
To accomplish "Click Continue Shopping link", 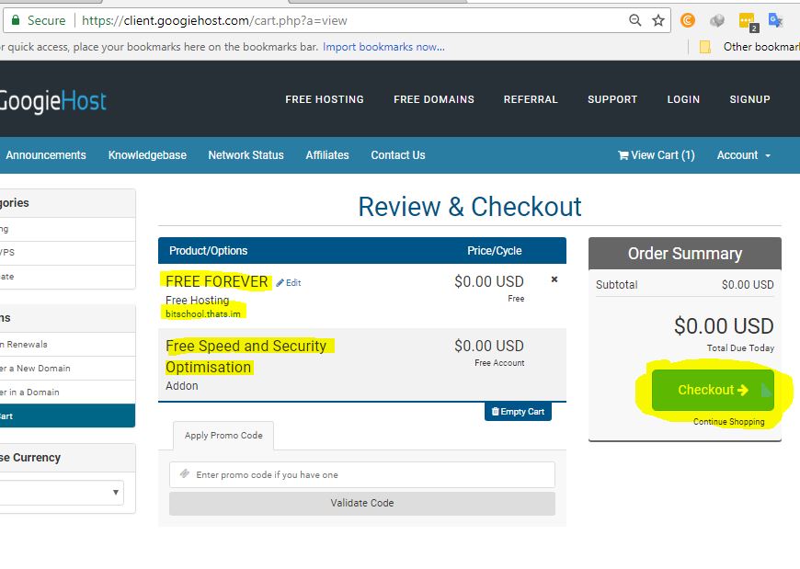I will tap(728, 422).
